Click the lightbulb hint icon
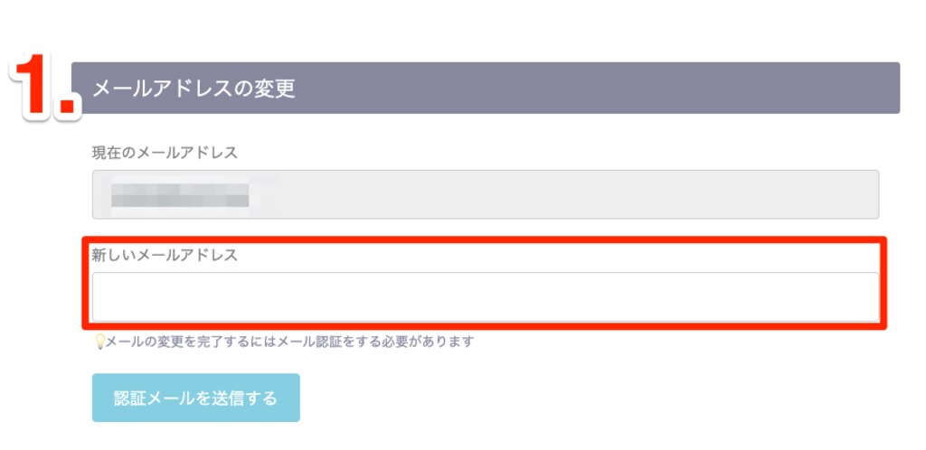The width and height of the screenshot is (926, 450). point(99,342)
